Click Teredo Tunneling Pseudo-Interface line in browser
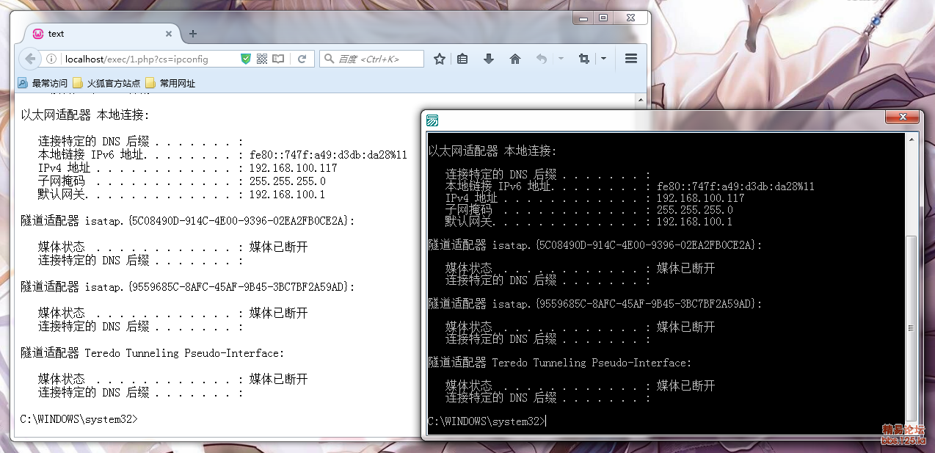Image resolution: width=935 pixels, height=453 pixels. pyautogui.click(x=153, y=353)
